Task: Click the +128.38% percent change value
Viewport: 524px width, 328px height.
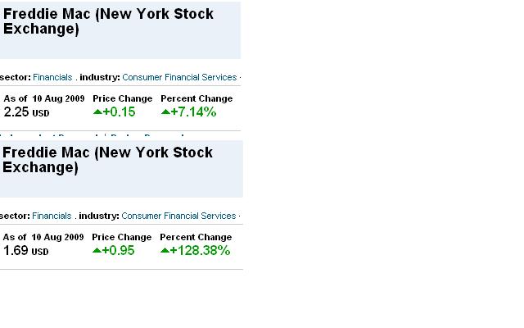Action: (200, 251)
